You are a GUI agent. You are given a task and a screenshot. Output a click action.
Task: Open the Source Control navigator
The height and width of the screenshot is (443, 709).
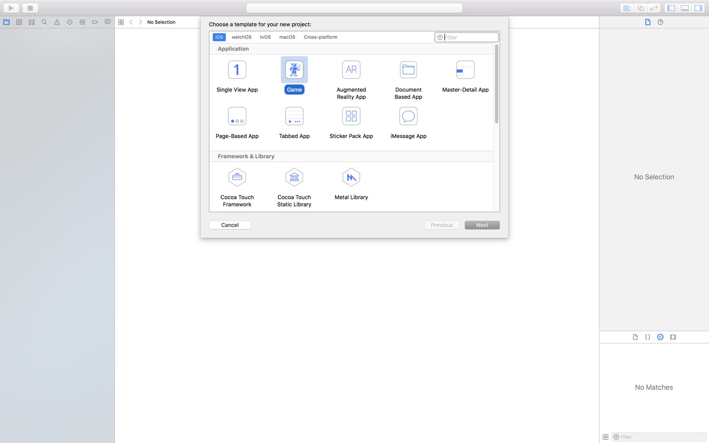(x=19, y=22)
